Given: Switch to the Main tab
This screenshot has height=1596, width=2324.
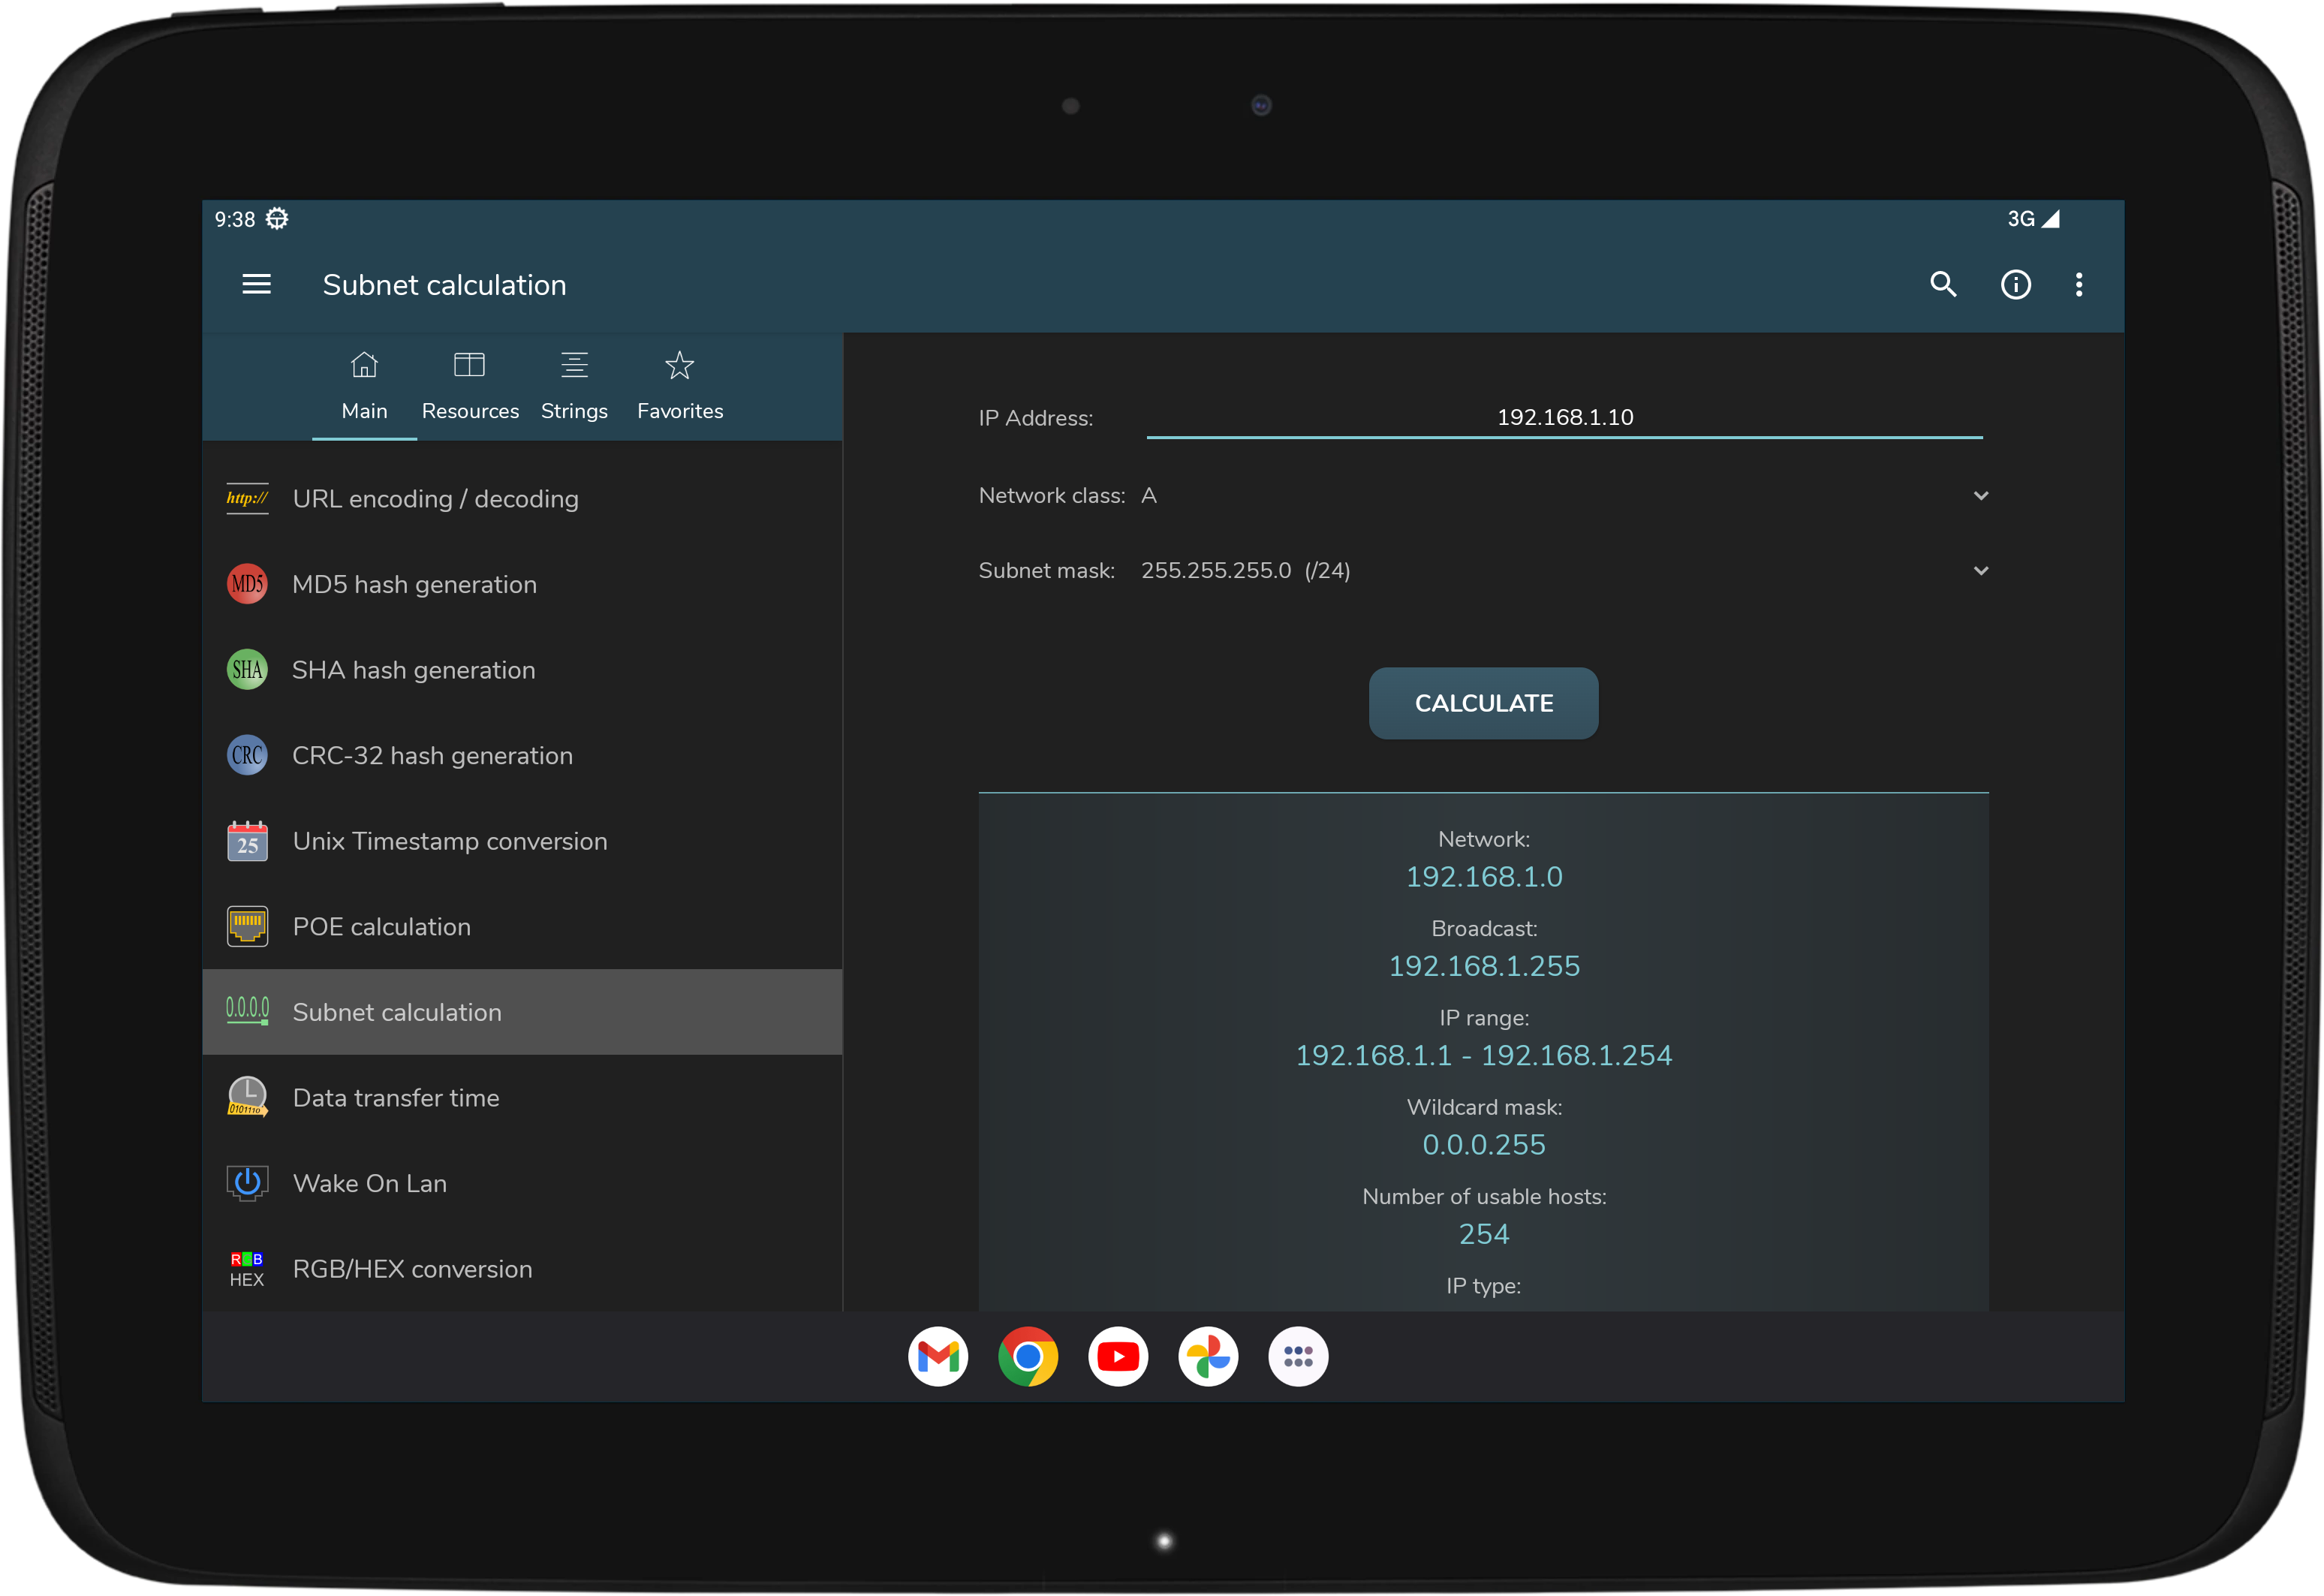Looking at the screenshot, I should (x=364, y=387).
